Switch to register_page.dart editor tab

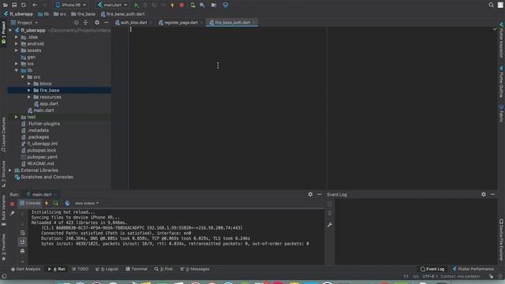(181, 23)
